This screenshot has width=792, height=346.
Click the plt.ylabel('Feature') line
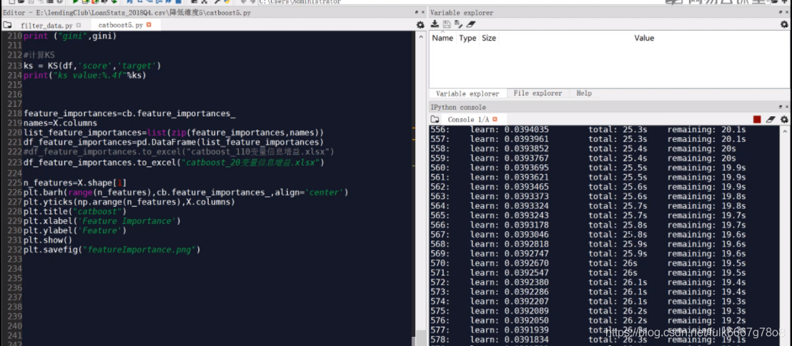[75, 230]
